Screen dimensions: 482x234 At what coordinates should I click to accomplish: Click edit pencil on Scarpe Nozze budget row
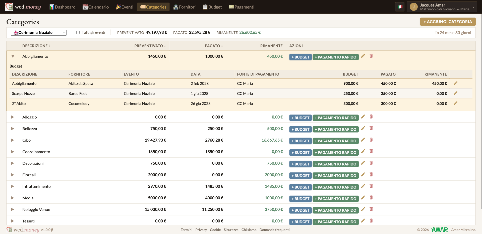(x=456, y=93)
